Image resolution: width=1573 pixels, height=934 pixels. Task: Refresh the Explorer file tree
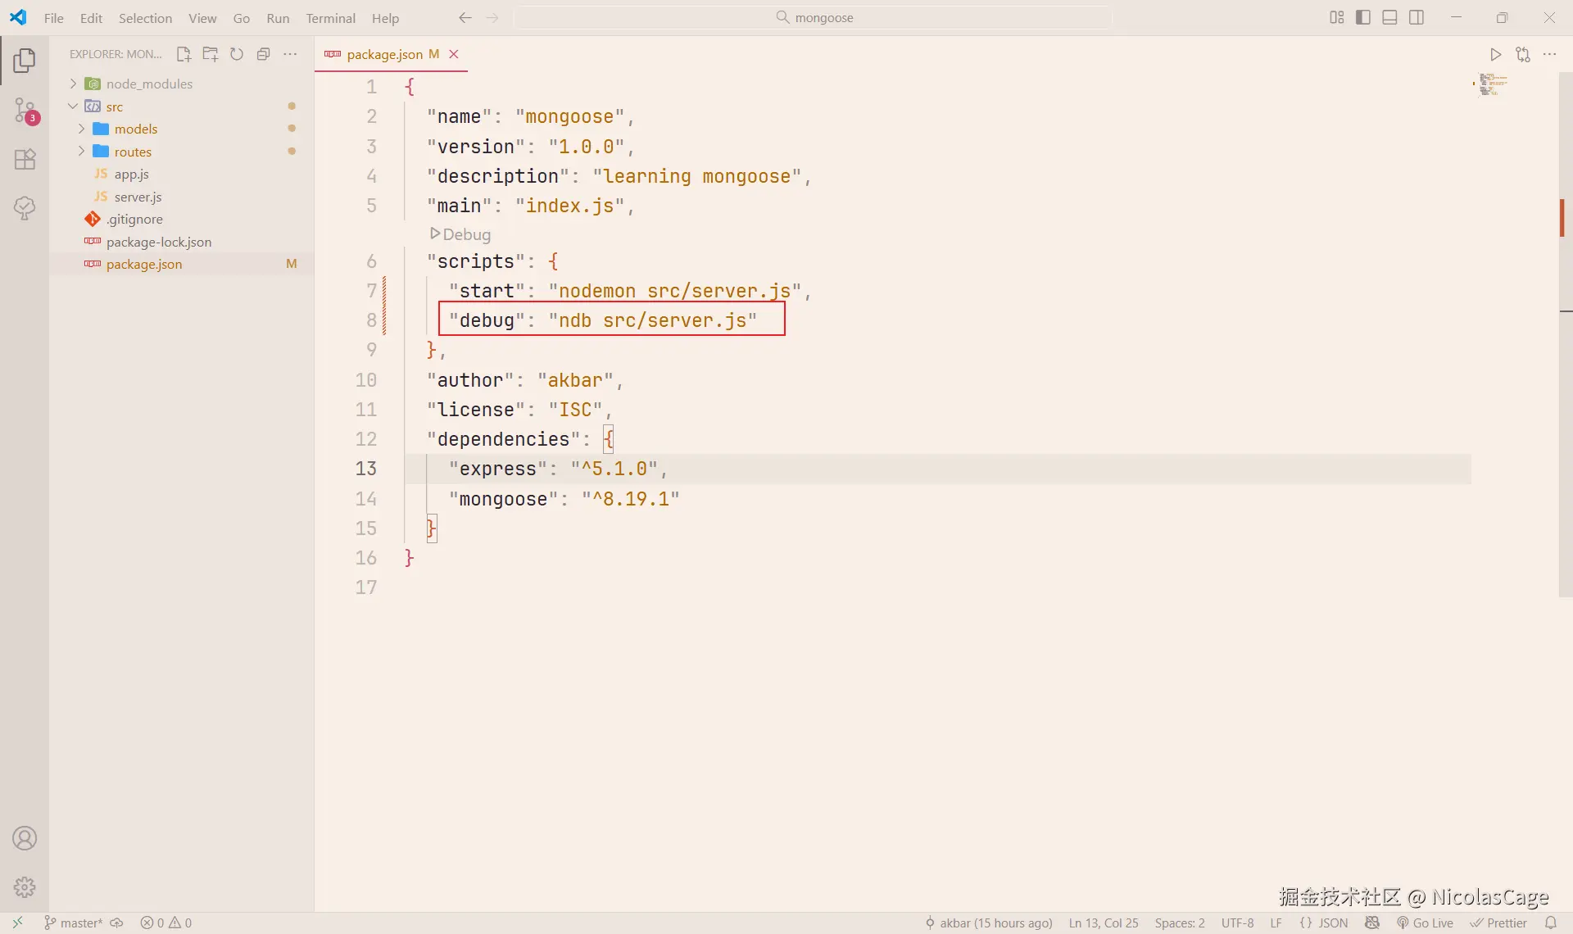(237, 54)
